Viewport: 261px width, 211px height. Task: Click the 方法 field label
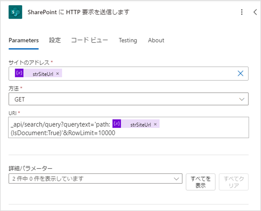click(14, 88)
